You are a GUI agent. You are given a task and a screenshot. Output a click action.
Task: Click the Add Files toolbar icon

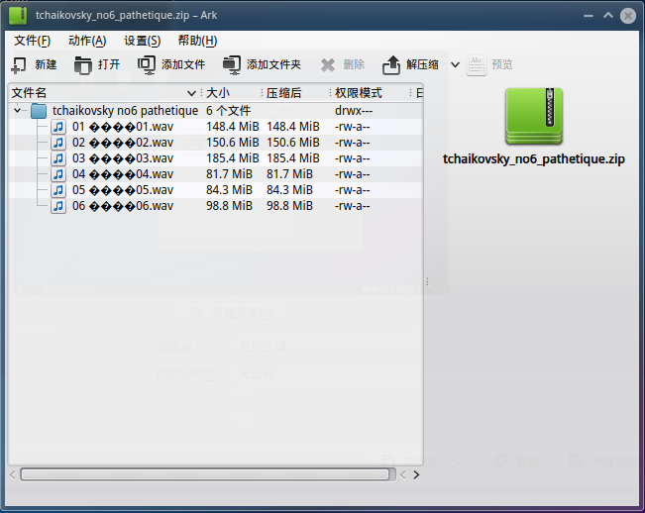tap(147, 65)
